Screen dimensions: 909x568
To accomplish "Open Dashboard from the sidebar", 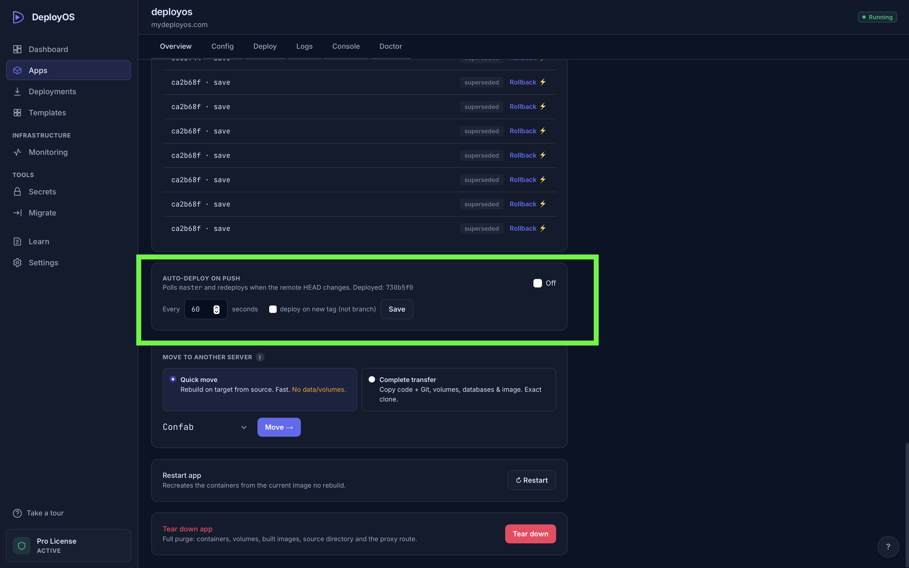I will pos(69,49).
